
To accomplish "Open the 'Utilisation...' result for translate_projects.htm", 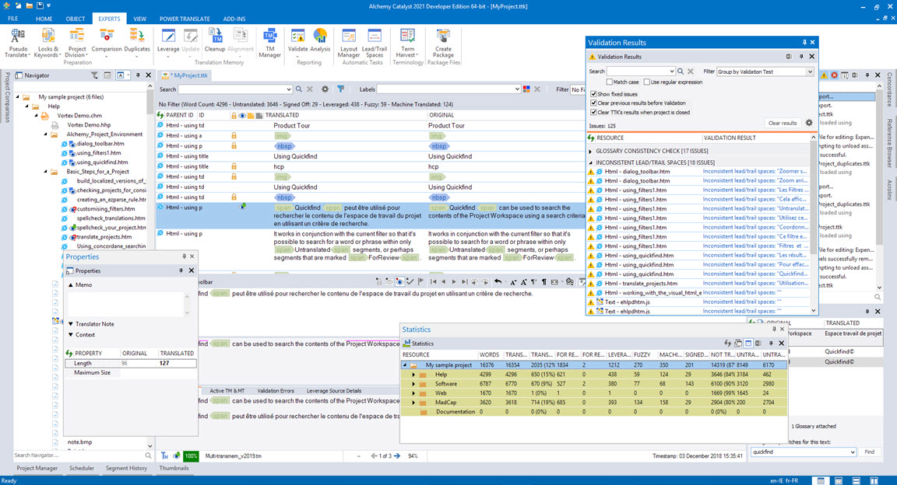I will tap(755, 284).
